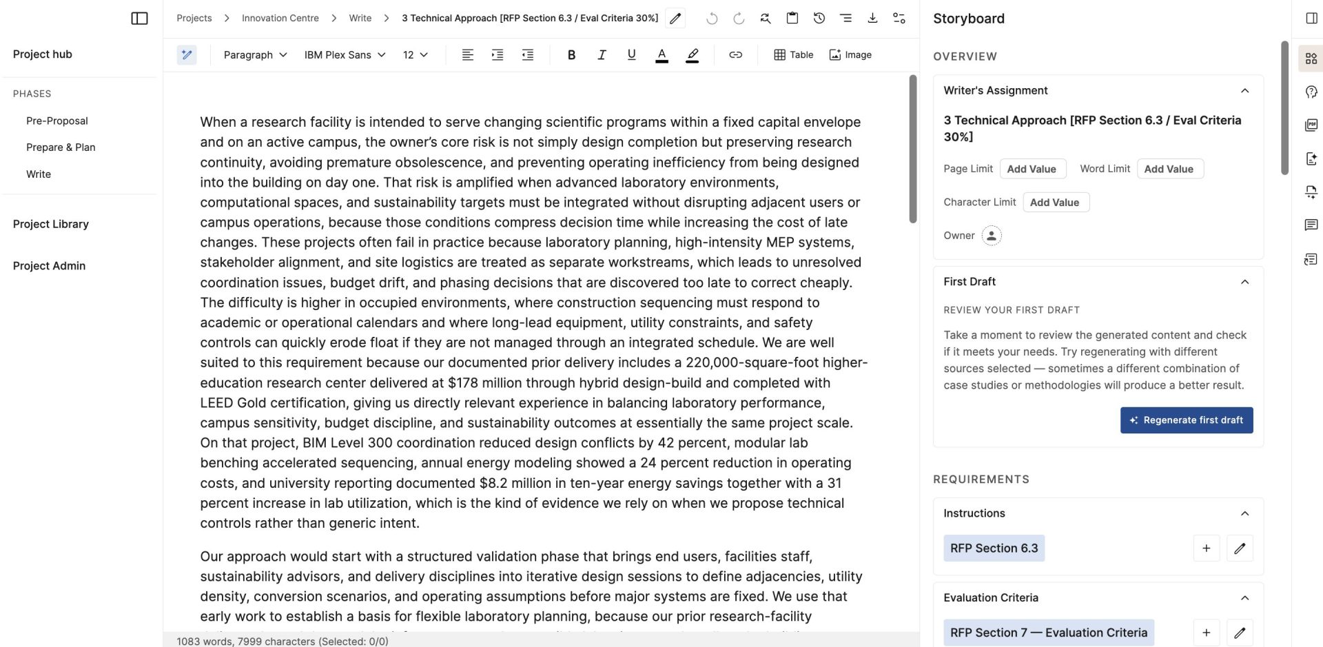Open the PDF documents sidebar icon
Image resolution: width=1323 pixels, height=647 pixels.
coord(1311,125)
